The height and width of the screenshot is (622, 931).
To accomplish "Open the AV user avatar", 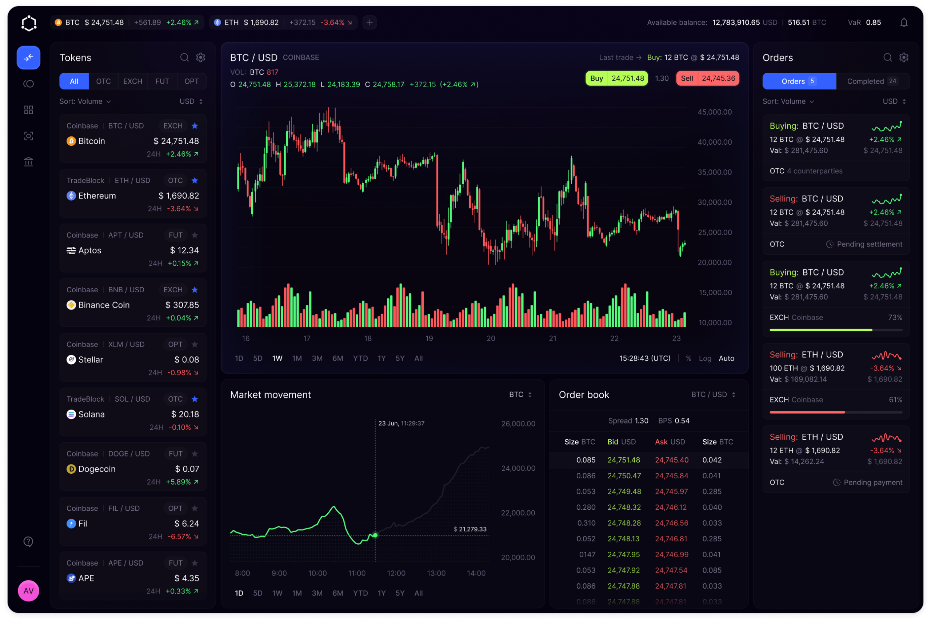I will pyautogui.click(x=29, y=591).
